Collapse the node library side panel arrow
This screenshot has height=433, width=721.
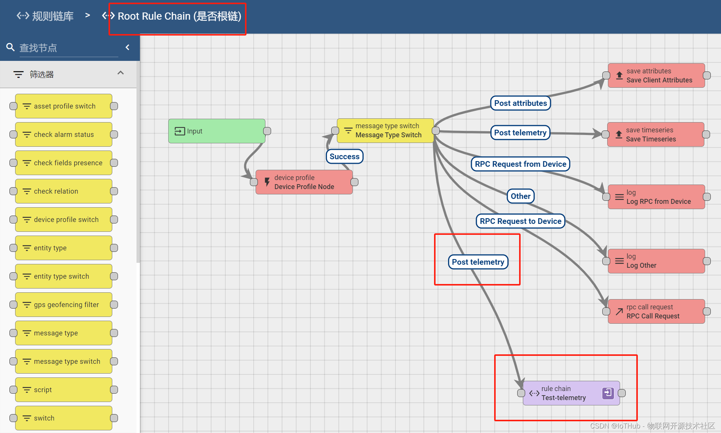pyautogui.click(x=127, y=47)
